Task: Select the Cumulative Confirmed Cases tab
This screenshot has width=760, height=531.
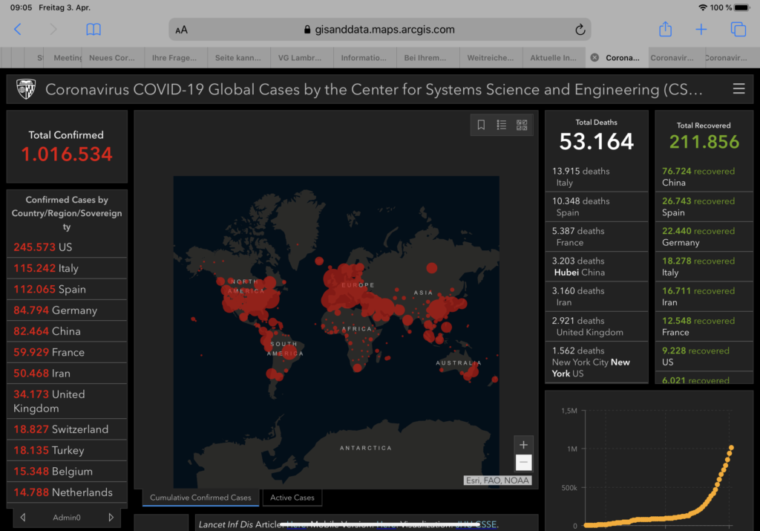Action: pos(200,498)
